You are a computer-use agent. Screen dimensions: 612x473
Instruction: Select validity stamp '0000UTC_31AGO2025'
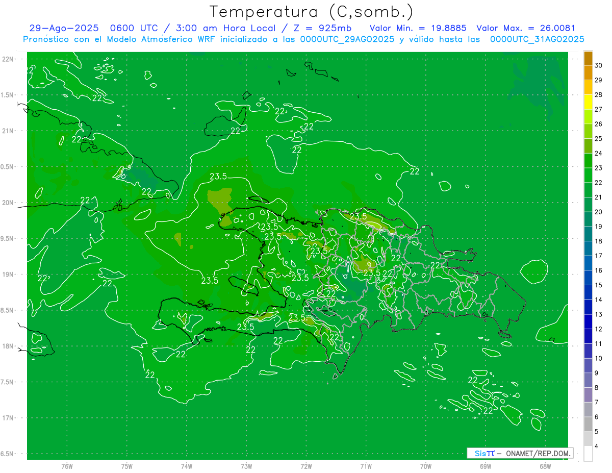coord(537,39)
